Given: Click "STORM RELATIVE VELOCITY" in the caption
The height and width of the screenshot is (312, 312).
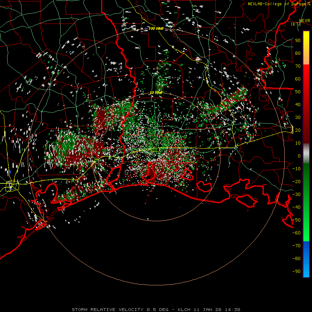Looking at the screenshot, I should [x=107, y=310].
